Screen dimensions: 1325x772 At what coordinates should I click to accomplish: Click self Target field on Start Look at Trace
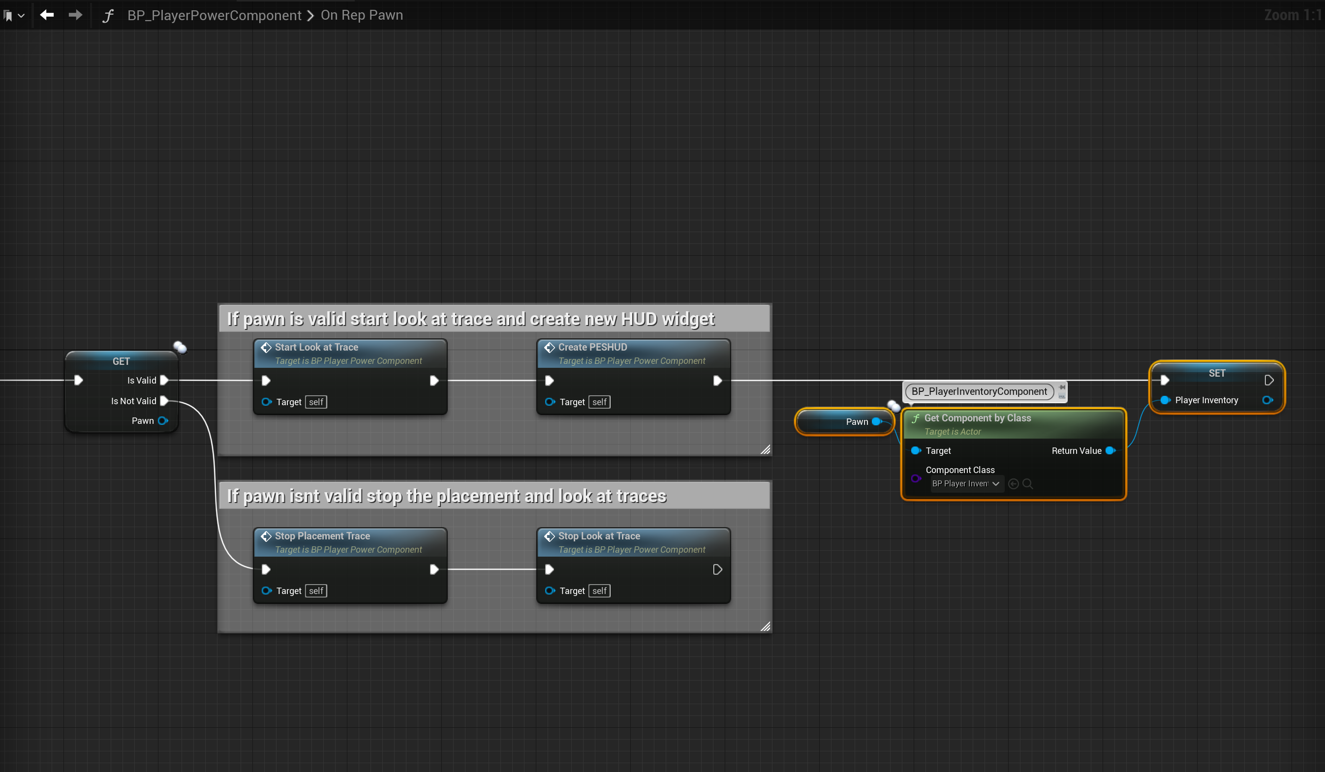coord(316,402)
